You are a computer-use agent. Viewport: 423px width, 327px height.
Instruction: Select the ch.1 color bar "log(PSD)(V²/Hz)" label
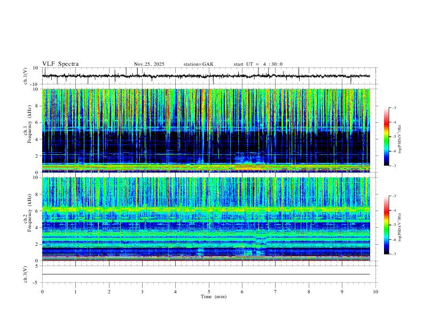400,139
